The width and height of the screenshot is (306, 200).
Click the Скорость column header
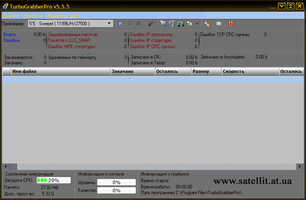[251, 71]
